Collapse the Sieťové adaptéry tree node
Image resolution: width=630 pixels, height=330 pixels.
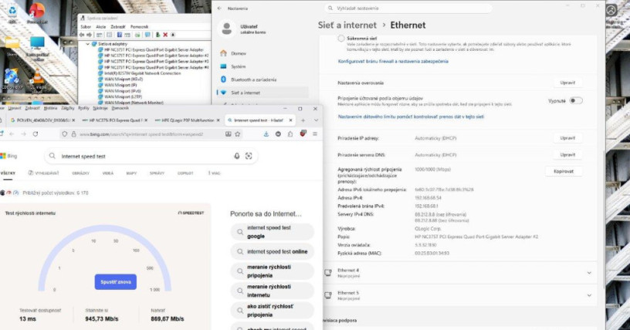tap(88, 44)
